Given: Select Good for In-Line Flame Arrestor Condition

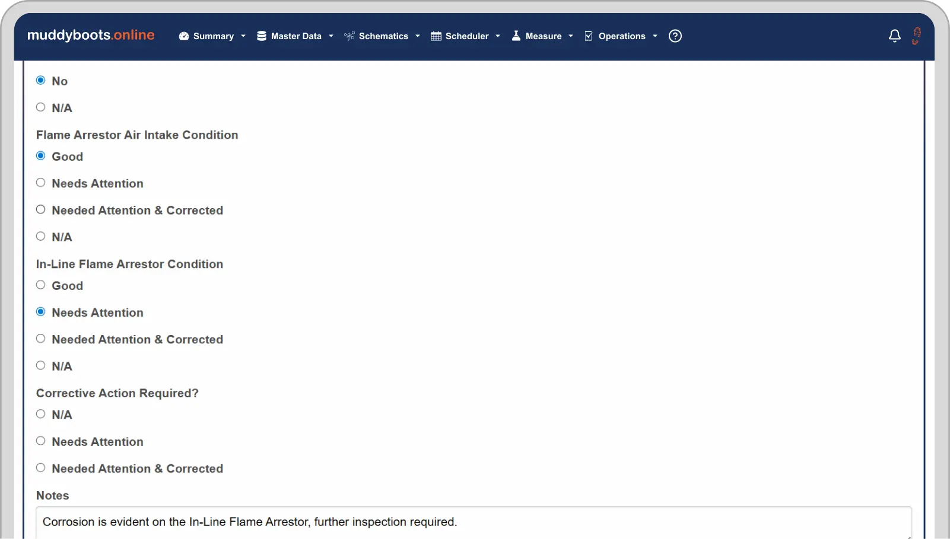Looking at the screenshot, I should pyautogui.click(x=41, y=285).
